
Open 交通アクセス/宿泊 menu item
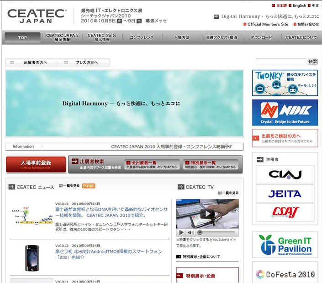(222, 37)
